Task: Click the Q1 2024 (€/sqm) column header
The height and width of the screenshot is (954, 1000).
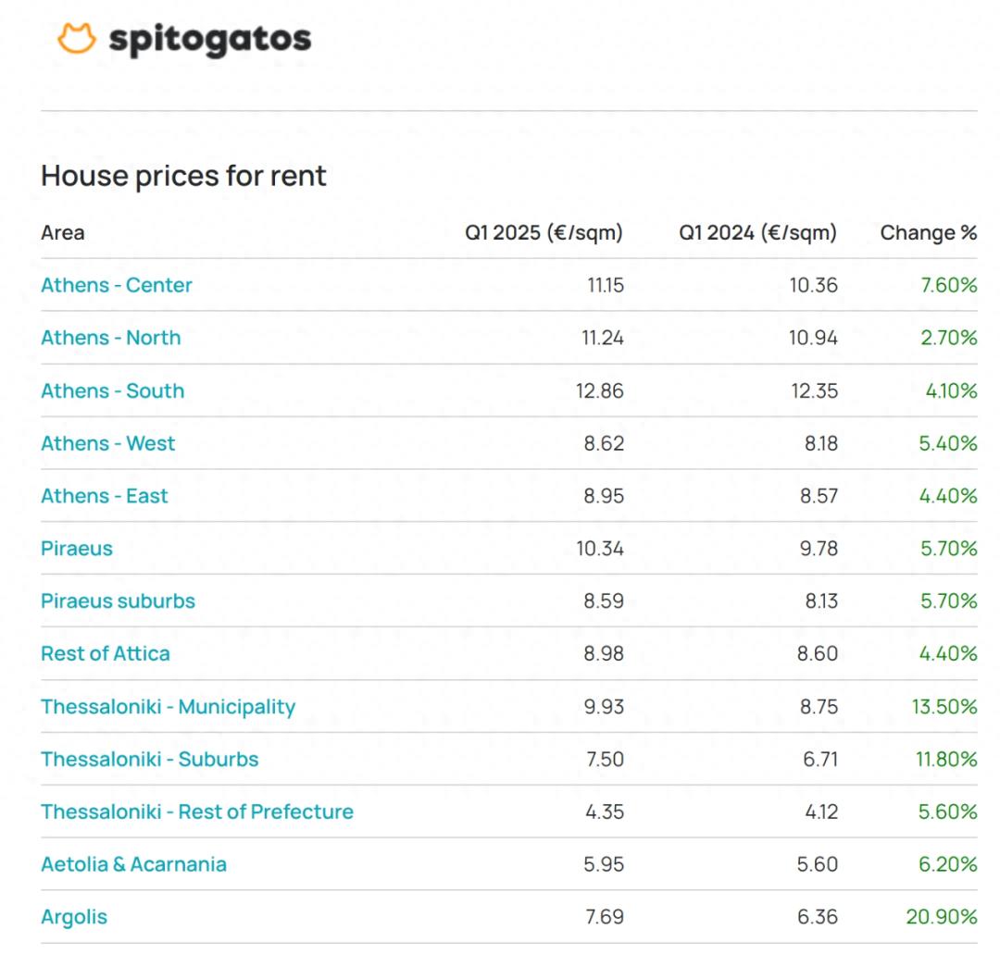Action: pos(757,233)
